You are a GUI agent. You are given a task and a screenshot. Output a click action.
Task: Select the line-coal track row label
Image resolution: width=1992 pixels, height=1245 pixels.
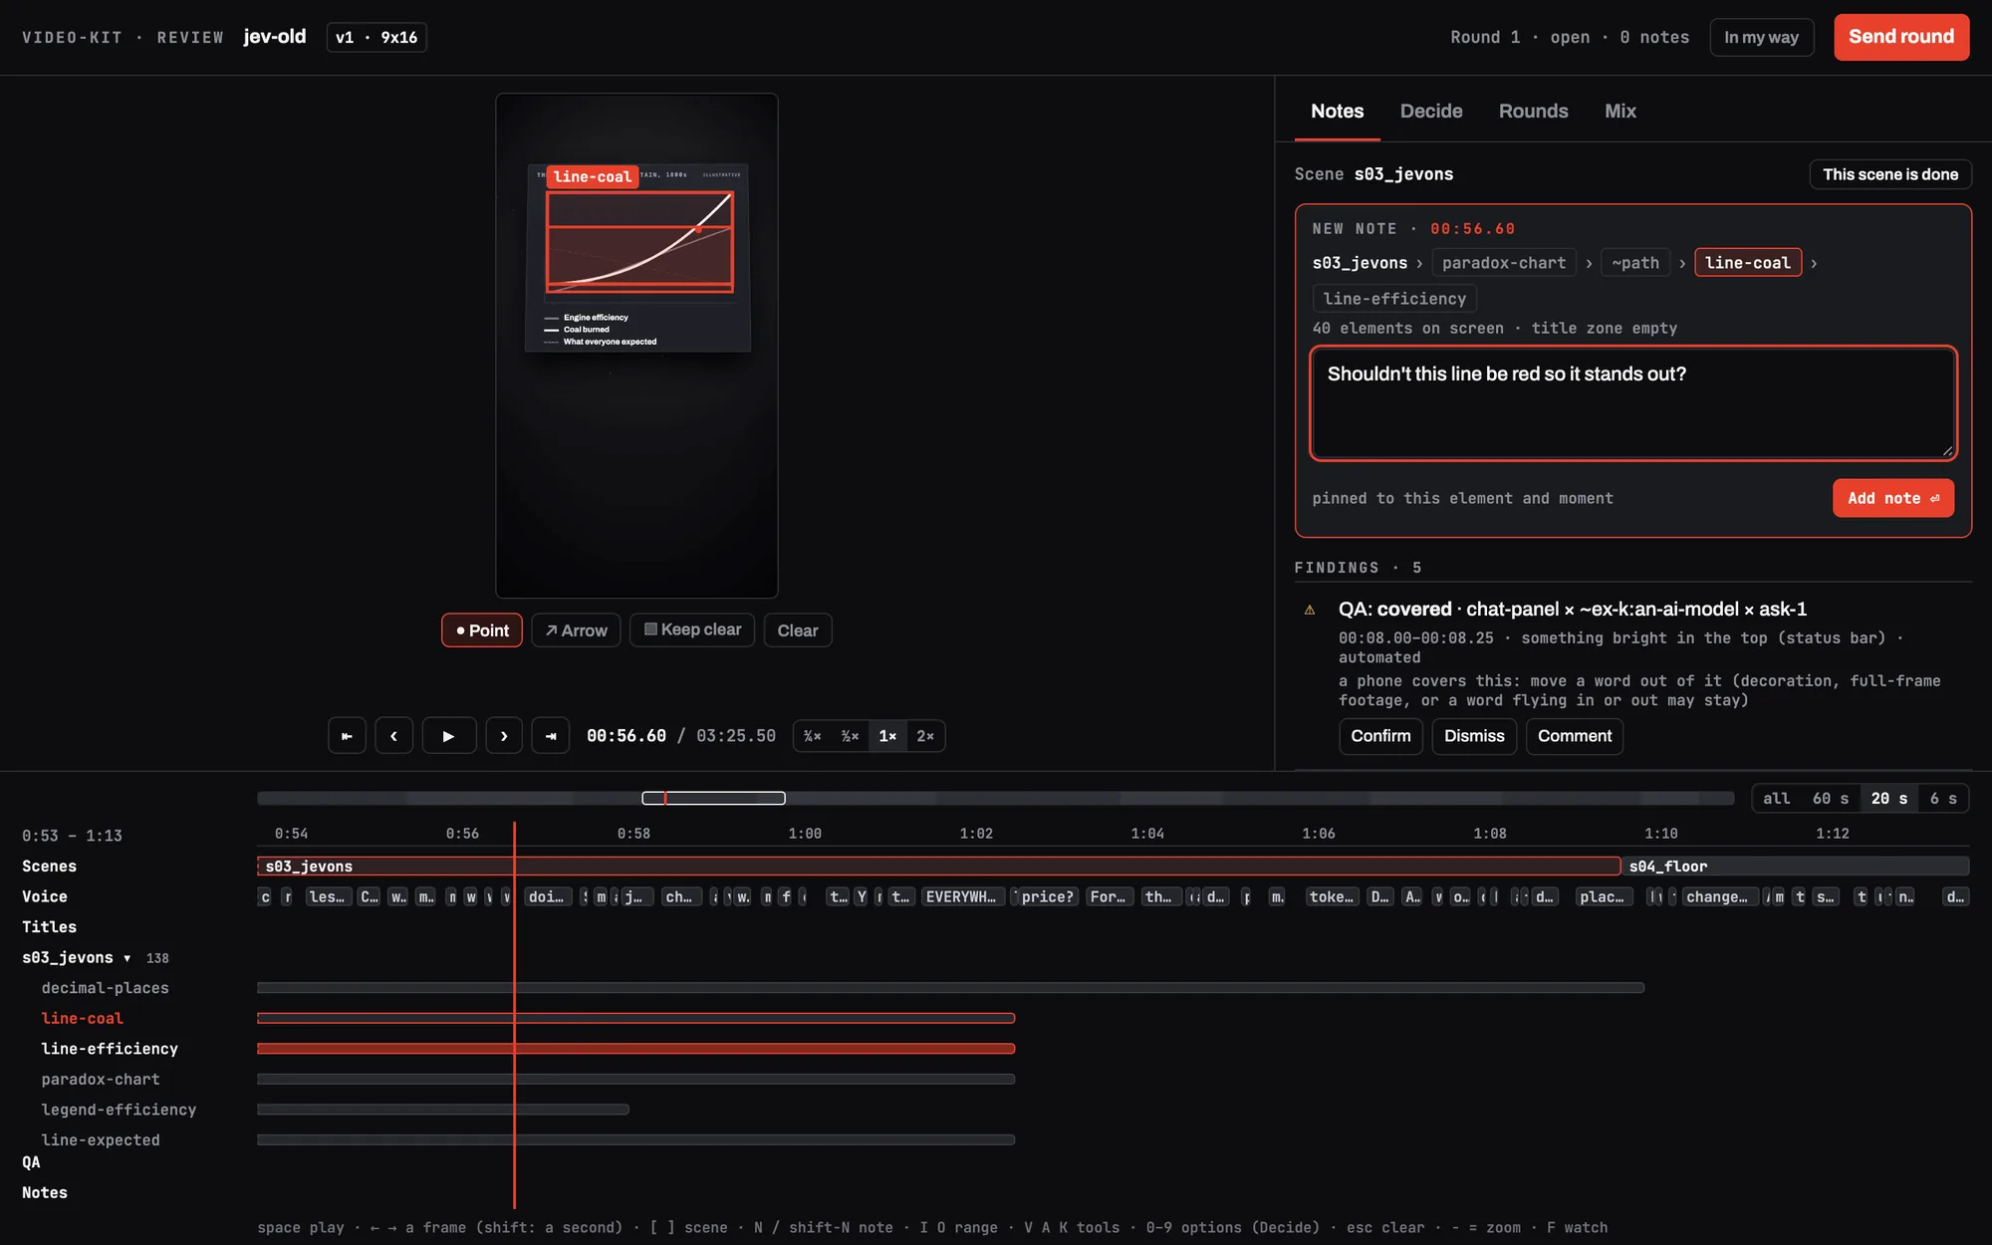point(82,1019)
